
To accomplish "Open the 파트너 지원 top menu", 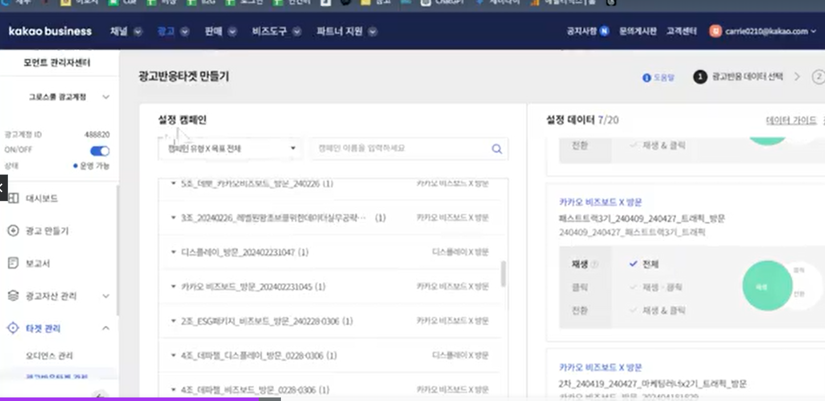I will click(347, 31).
